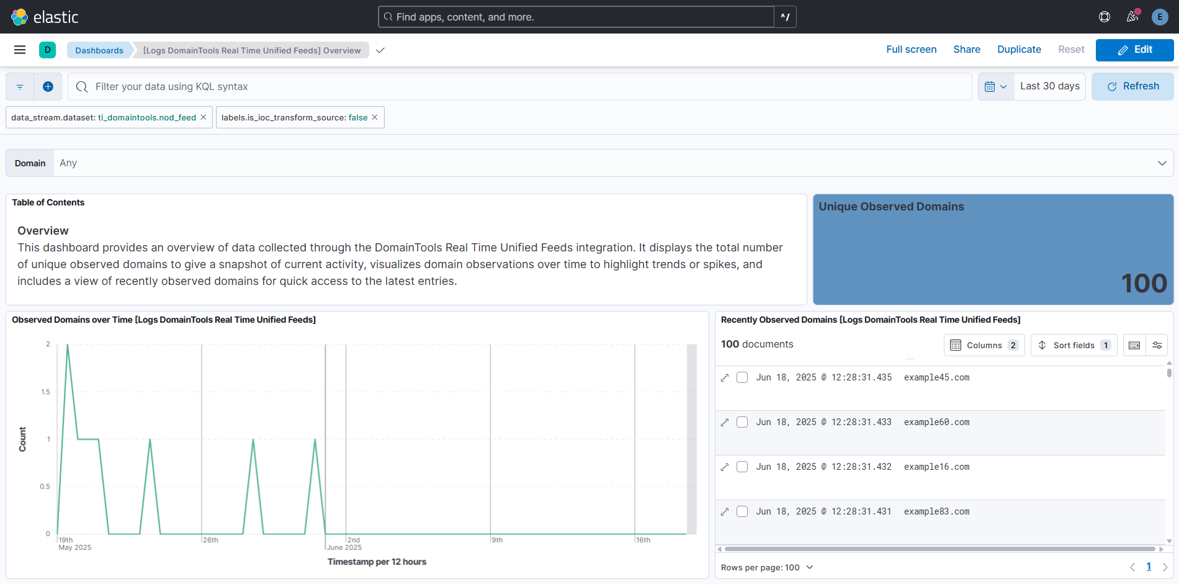Open the Columns selector
Screen dimensions: 1179x584
(x=984, y=345)
